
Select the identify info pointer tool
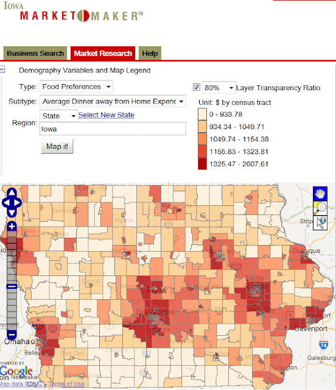tap(320, 222)
